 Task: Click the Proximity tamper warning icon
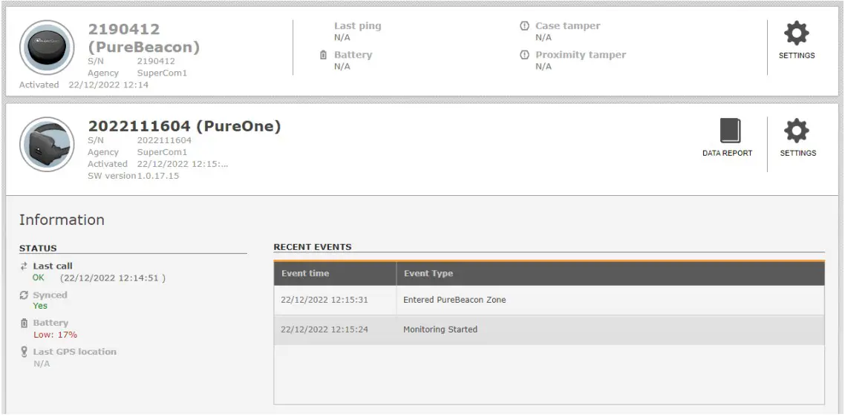(x=524, y=55)
